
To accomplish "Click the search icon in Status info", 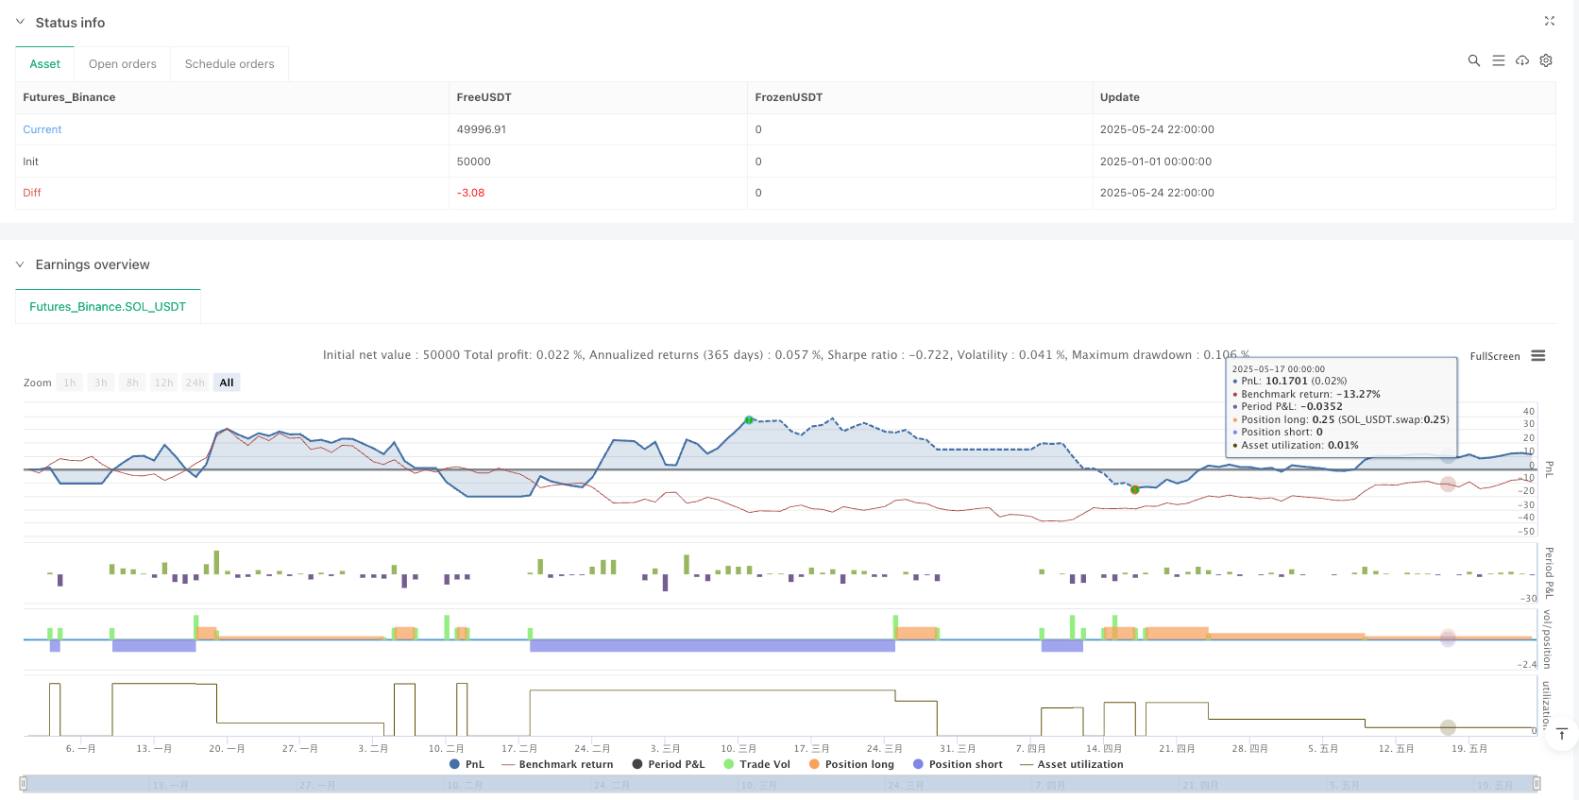I will (x=1473, y=60).
